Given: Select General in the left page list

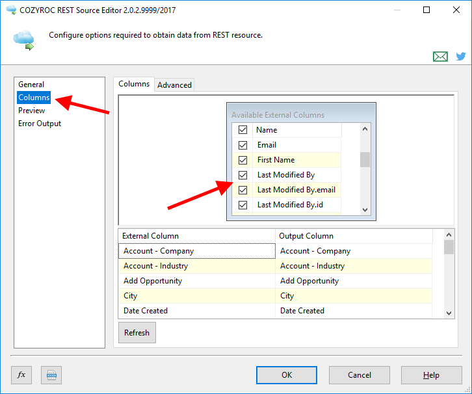Looking at the screenshot, I should click(x=31, y=85).
